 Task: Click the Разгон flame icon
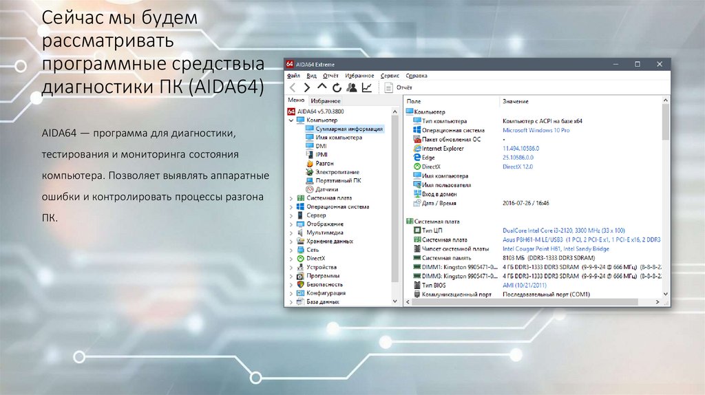click(x=309, y=164)
